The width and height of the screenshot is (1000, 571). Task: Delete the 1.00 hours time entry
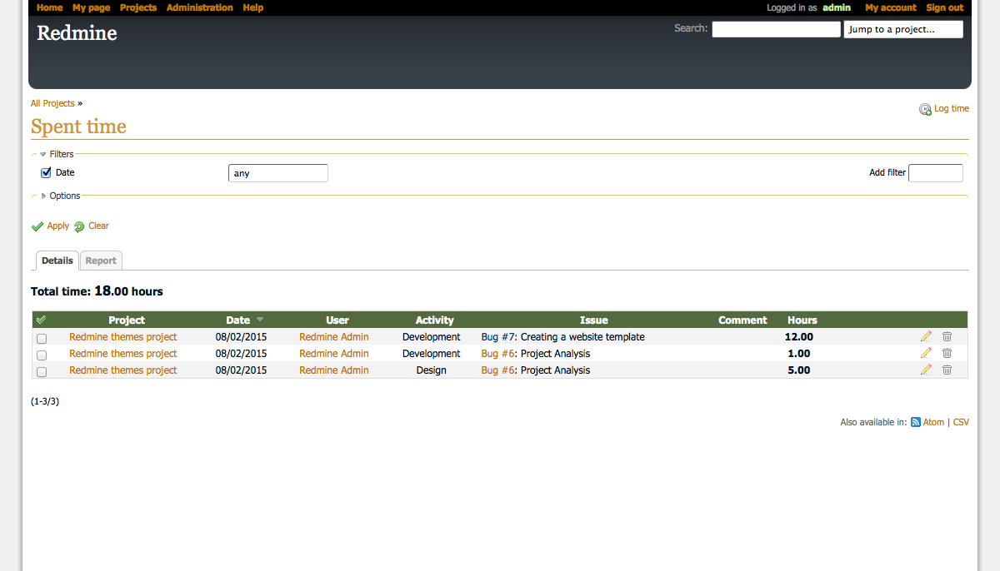pyautogui.click(x=947, y=353)
